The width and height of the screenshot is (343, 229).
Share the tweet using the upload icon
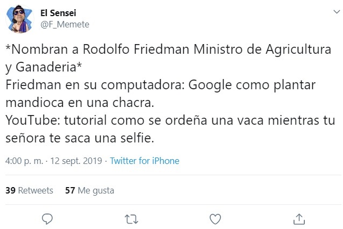coord(299,218)
